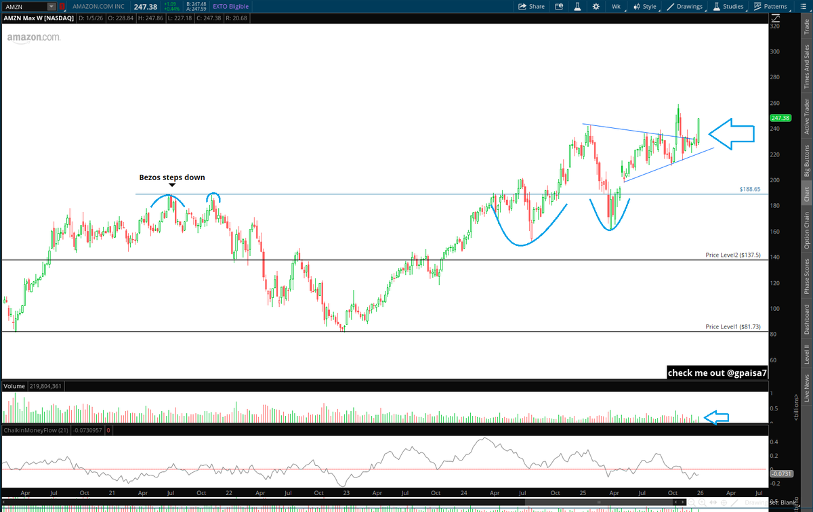Click the scroll-left arrow on time scrollbar

[x=675, y=502]
